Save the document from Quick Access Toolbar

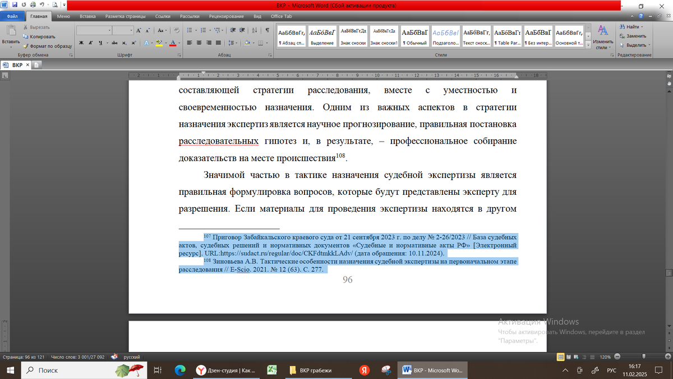15,4
